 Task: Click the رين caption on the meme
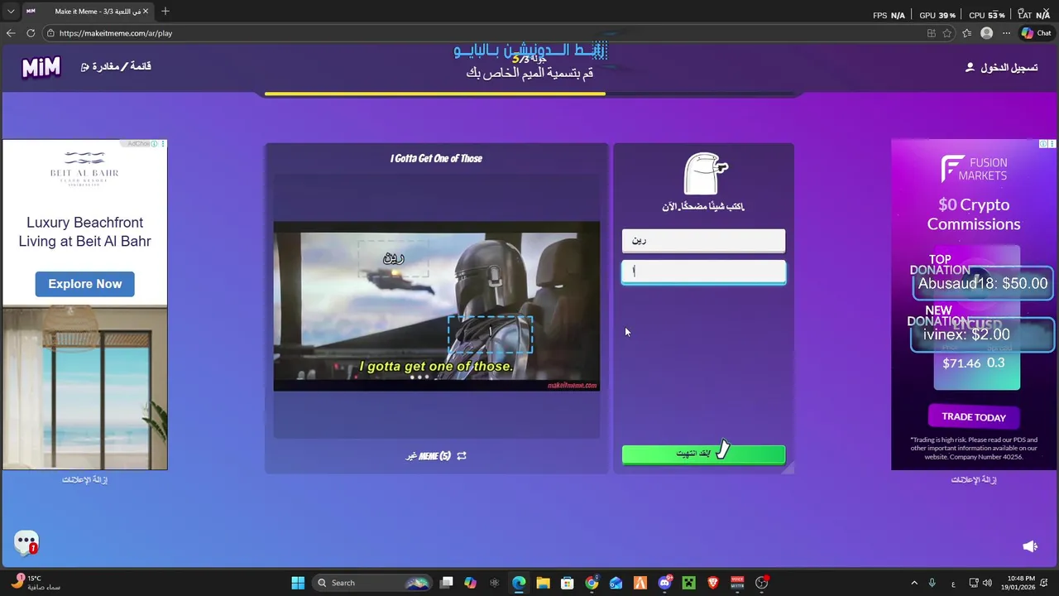[x=394, y=258]
